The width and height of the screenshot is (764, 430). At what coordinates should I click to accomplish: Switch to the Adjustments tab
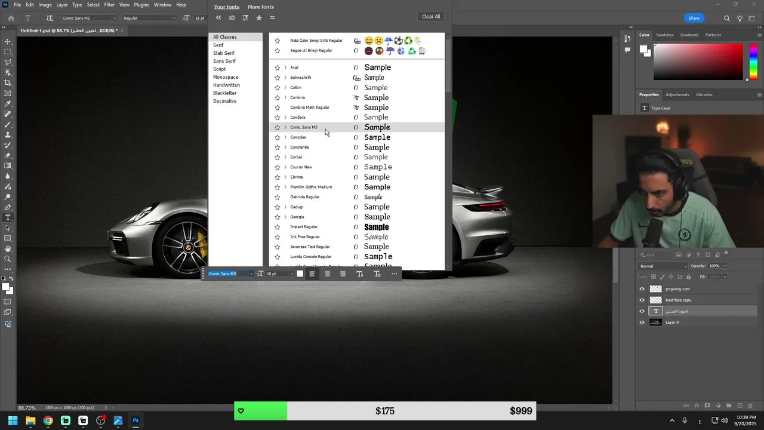pos(677,94)
